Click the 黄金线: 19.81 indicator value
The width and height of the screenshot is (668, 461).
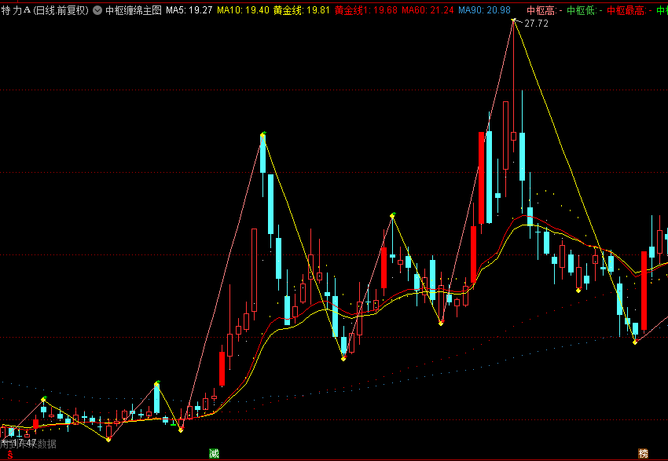tap(302, 10)
